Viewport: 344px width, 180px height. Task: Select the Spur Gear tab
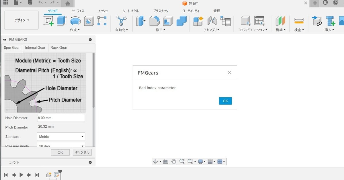tap(12, 48)
